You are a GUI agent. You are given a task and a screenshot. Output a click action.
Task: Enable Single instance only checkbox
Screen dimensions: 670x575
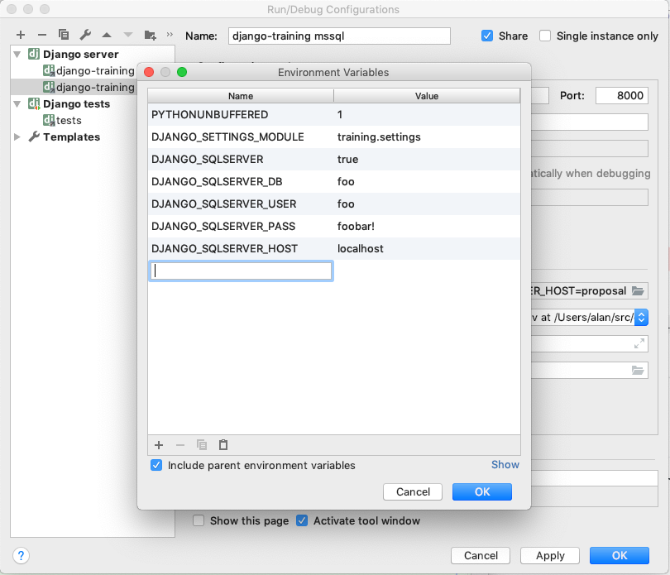pyautogui.click(x=545, y=36)
